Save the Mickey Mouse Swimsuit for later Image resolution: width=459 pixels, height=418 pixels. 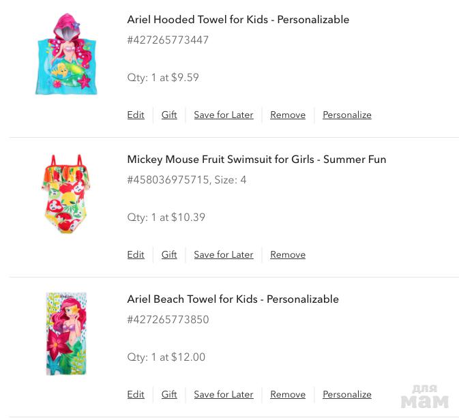click(x=223, y=254)
